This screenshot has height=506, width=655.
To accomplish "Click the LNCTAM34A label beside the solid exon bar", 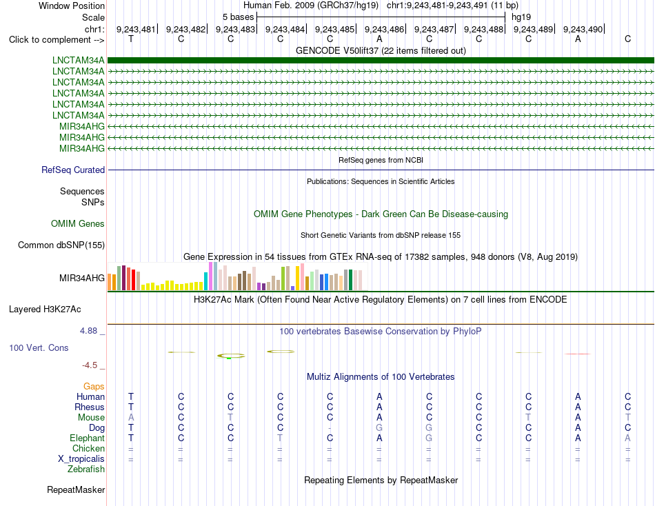I will (x=78, y=60).
